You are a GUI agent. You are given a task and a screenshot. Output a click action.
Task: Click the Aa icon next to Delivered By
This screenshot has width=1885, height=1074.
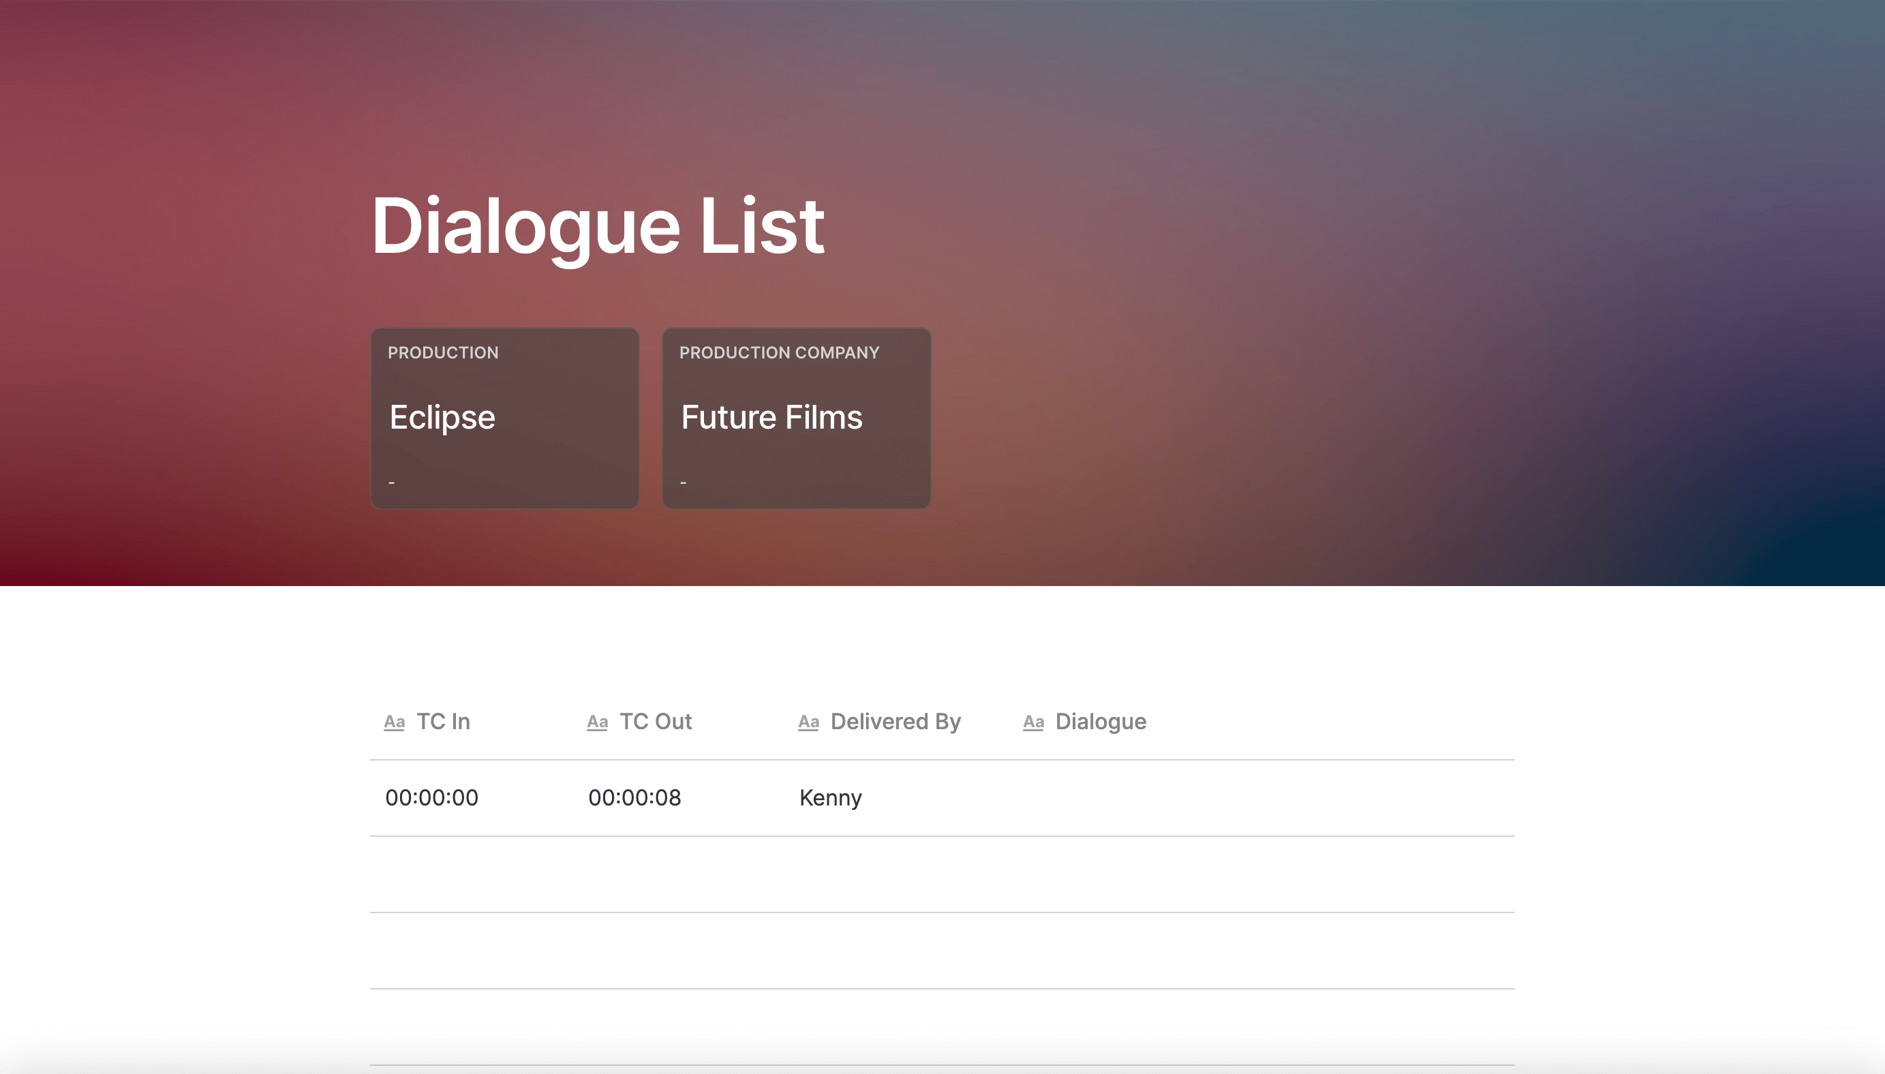[808, 722]
